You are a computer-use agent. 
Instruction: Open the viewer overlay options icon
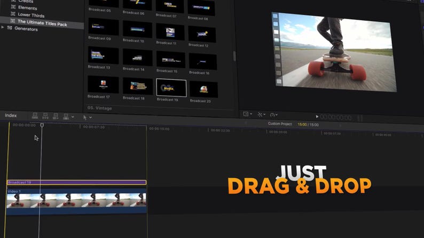tap(246, 114)
